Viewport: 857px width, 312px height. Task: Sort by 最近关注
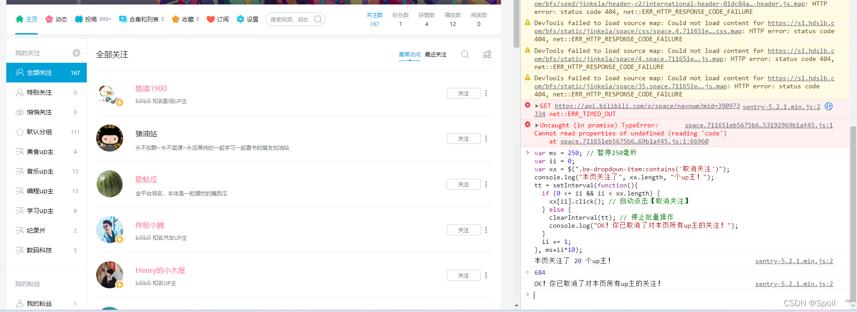[x=435, y=55]
